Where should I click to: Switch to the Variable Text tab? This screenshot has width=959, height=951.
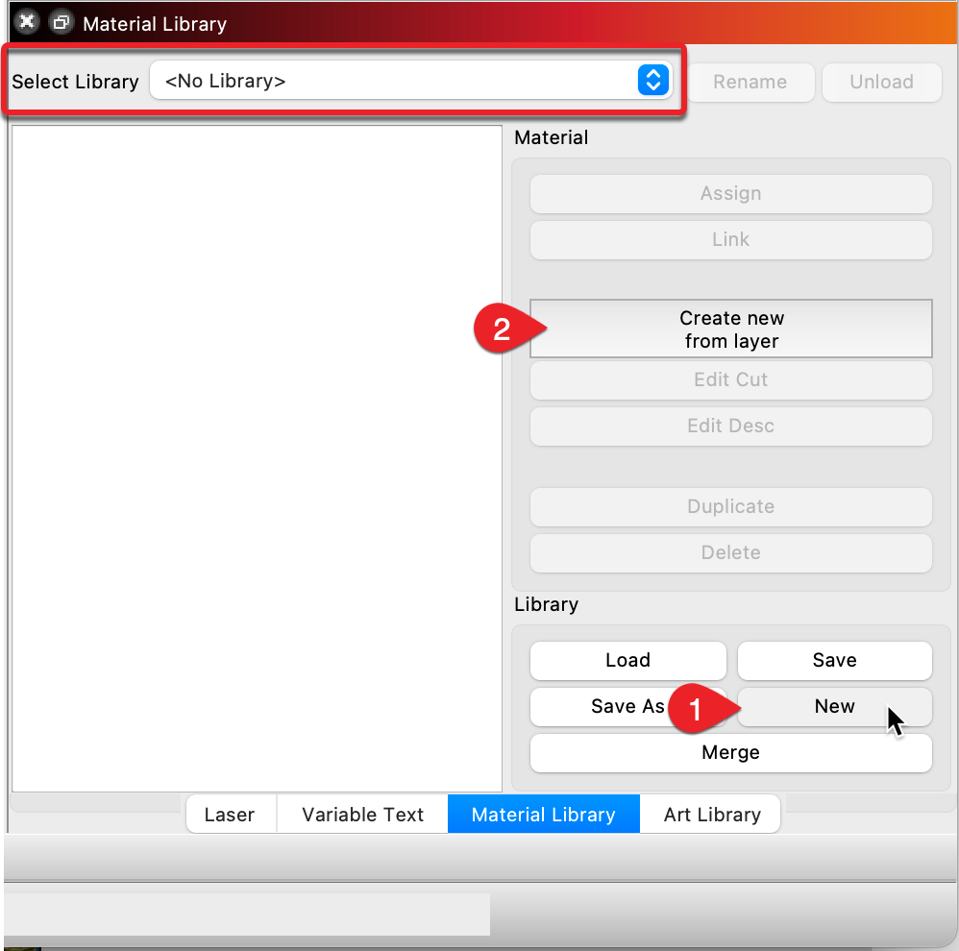[x=362, y=816]
